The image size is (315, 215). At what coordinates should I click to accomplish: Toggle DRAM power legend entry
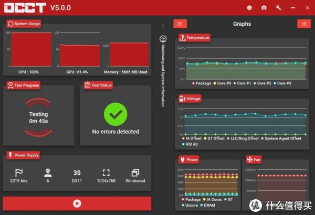coord(207,205)
